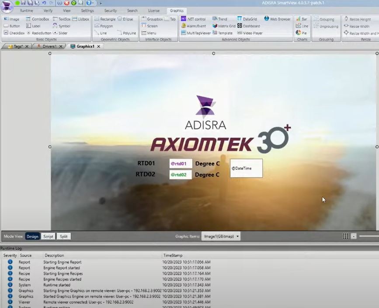Expand the quick access toolbar customize arrow

point(101,3)
